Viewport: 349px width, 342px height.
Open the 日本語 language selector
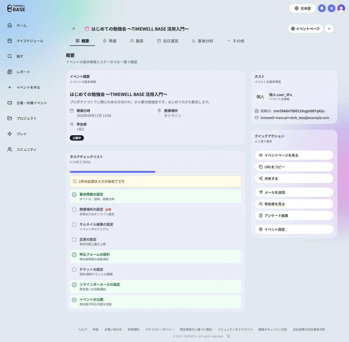(302, 8)
